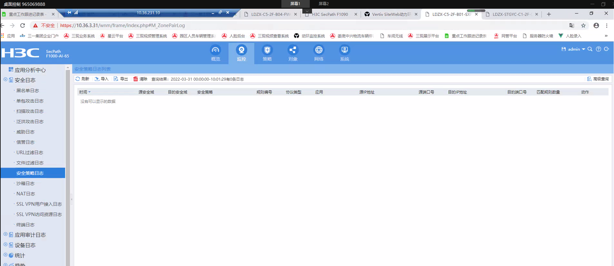This screenshot has height=266, width=614.
Task: Expand the 应用审计日志 tree section
Action: point(5,234)
